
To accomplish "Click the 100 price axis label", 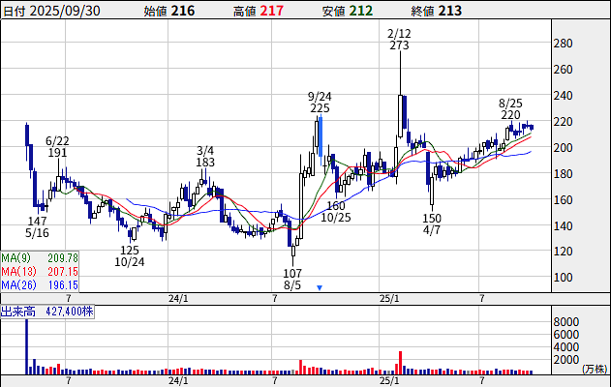I will (564, 278).
